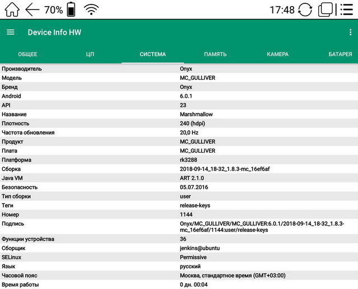The image size is (358, 289).
Task: Tap the rk3288 platform value
Action: pyautogui.click(x=189, y=160)
